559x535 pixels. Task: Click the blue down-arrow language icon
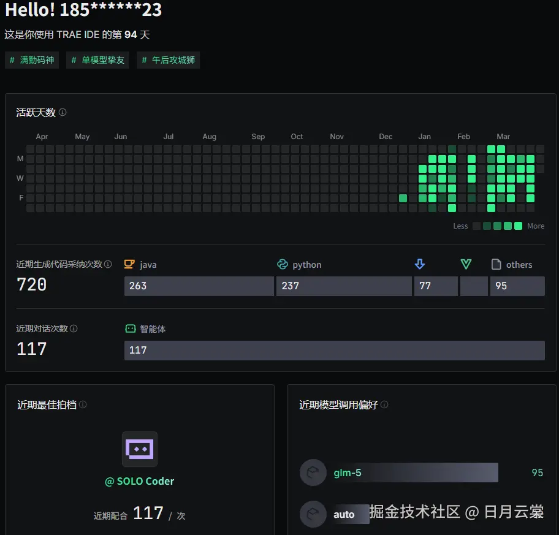(419, 264)
